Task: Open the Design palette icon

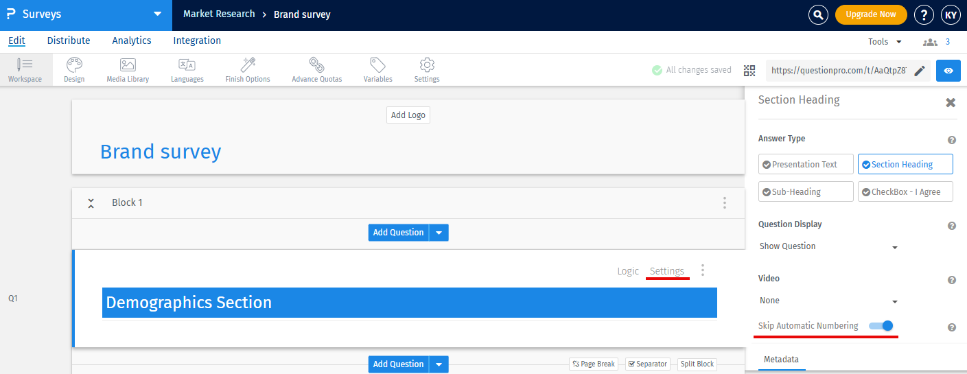Action: [x=74, y=70]
